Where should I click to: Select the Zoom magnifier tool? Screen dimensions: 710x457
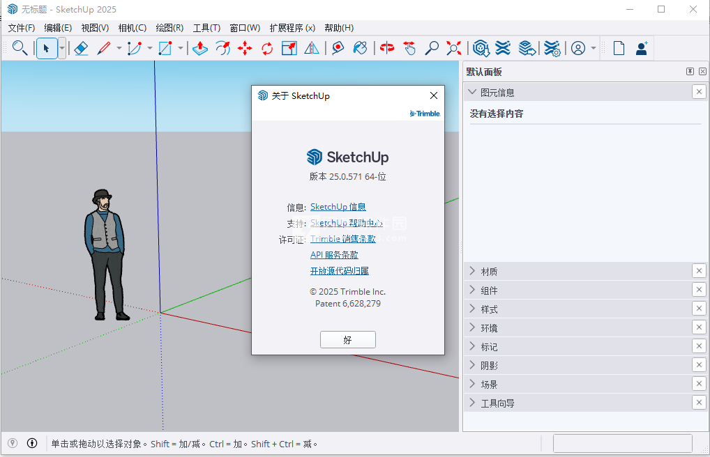(432, 48)
